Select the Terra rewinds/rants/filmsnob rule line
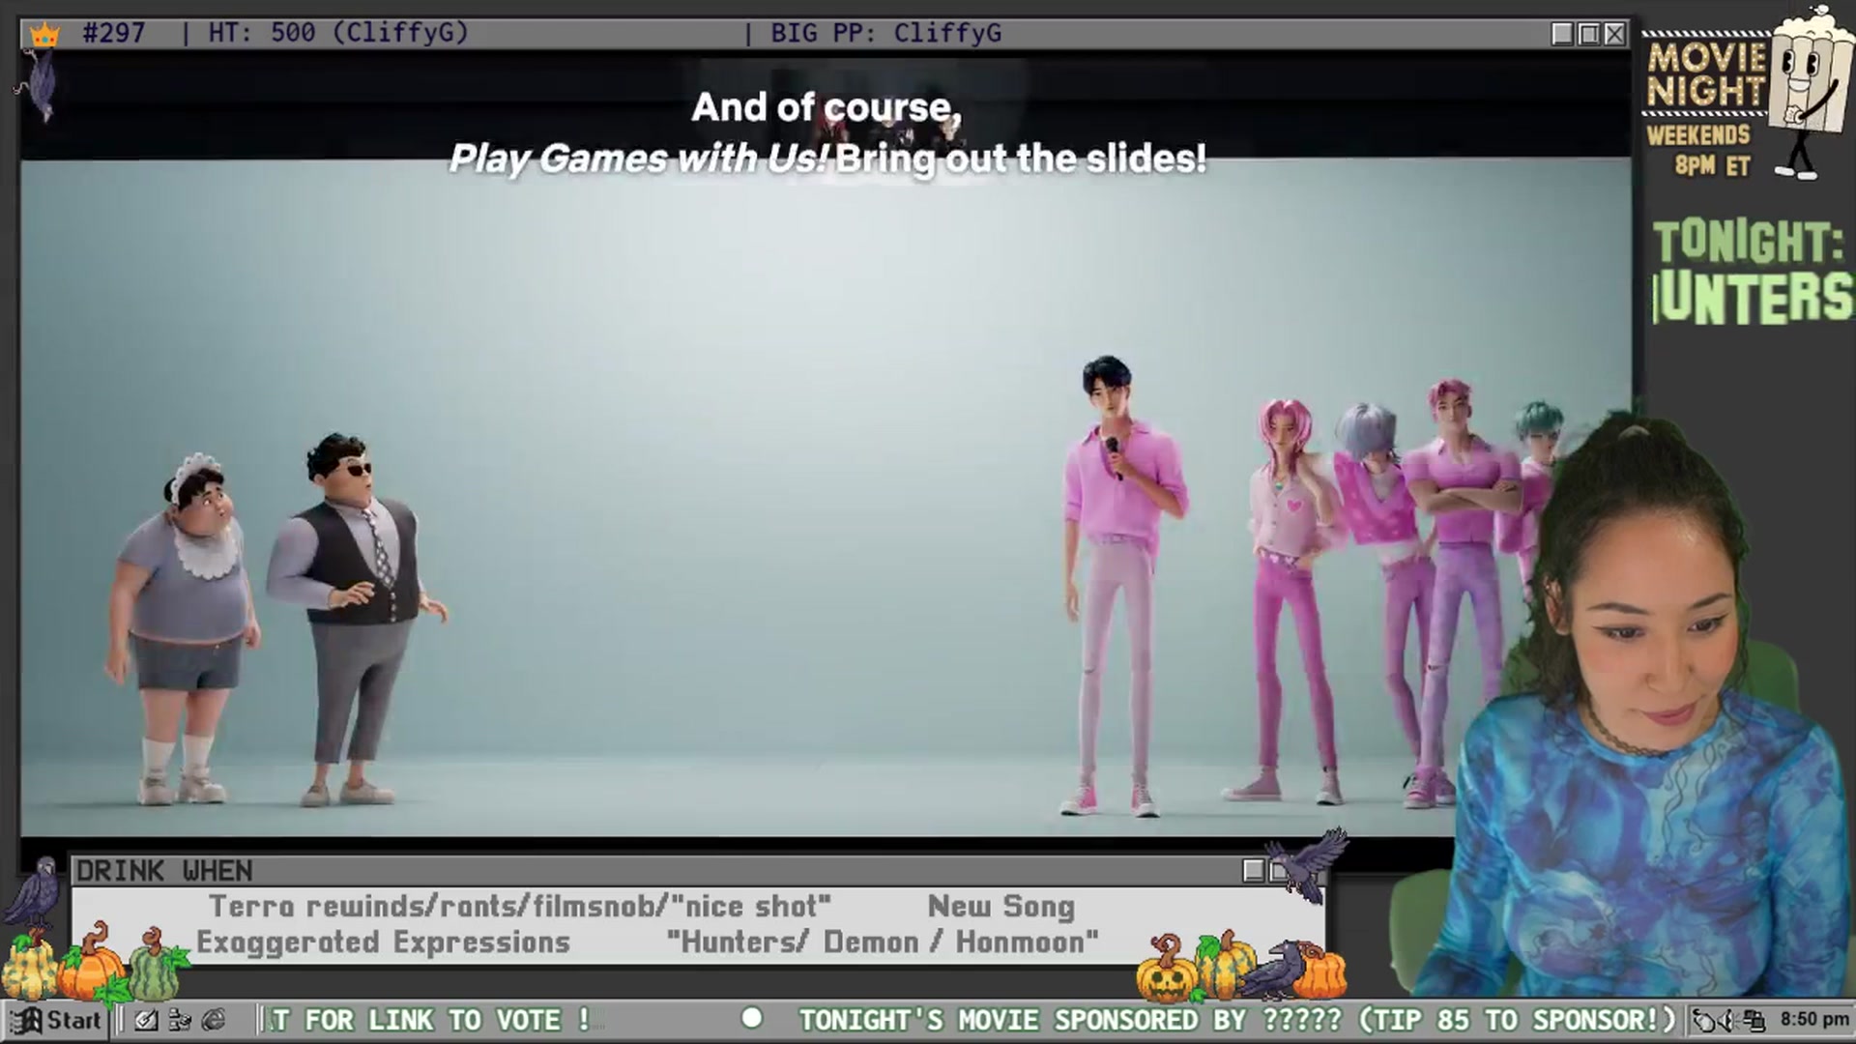This screenshot has height=1044, width=1856. coord(520,907)
